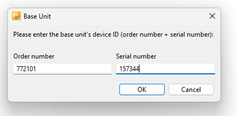Screen dimensions: 237x116
Task: Click the device ID instruction text
Action: (x=113, y=34)
